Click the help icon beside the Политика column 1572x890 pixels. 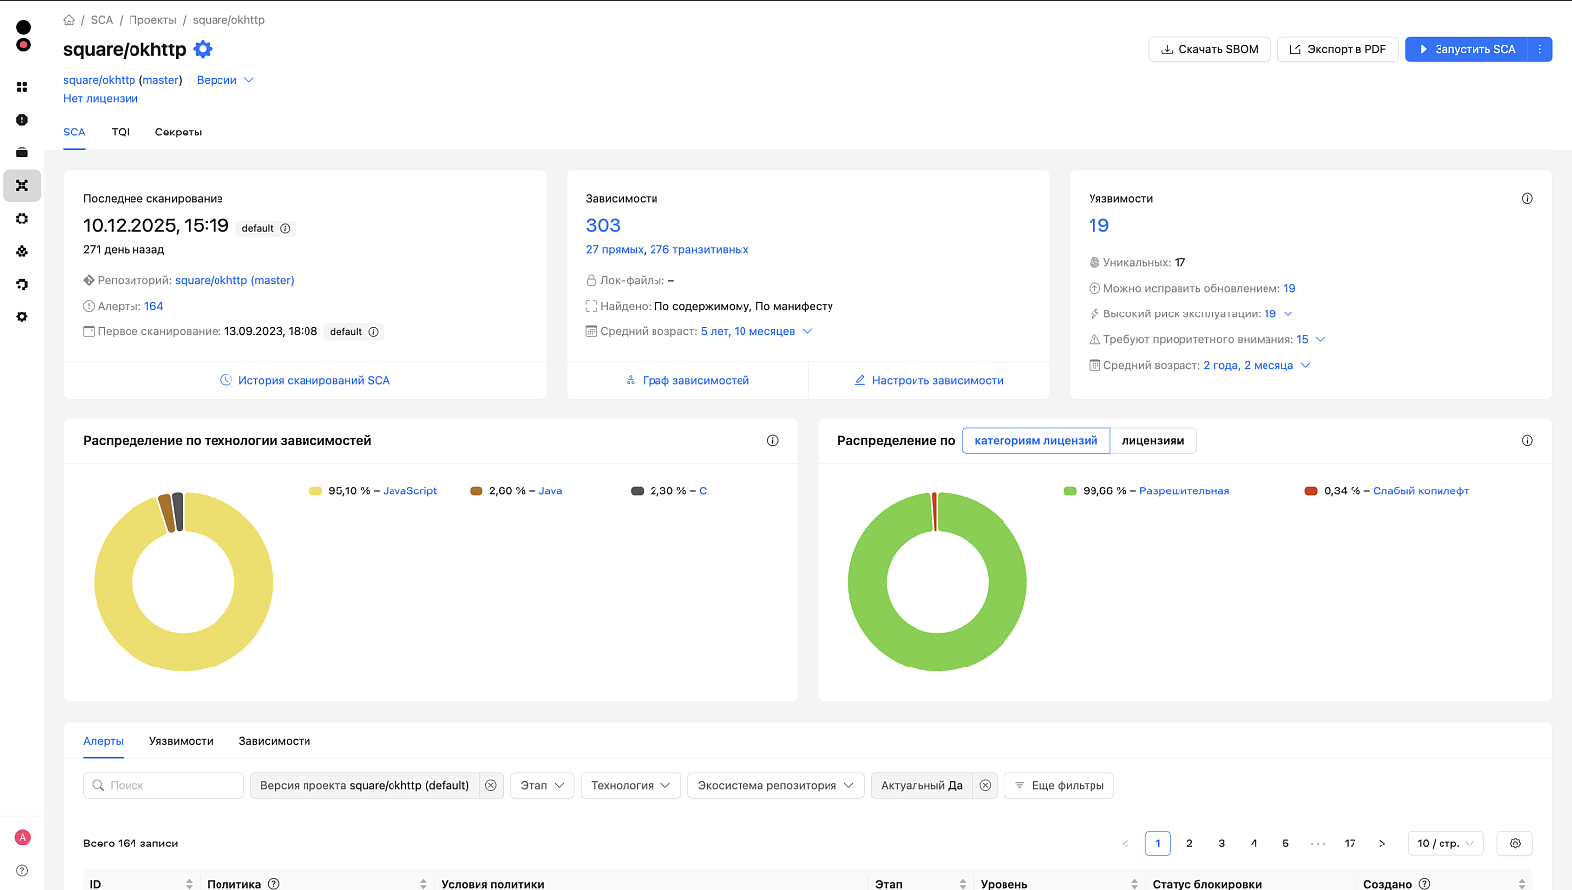point(274,884)
